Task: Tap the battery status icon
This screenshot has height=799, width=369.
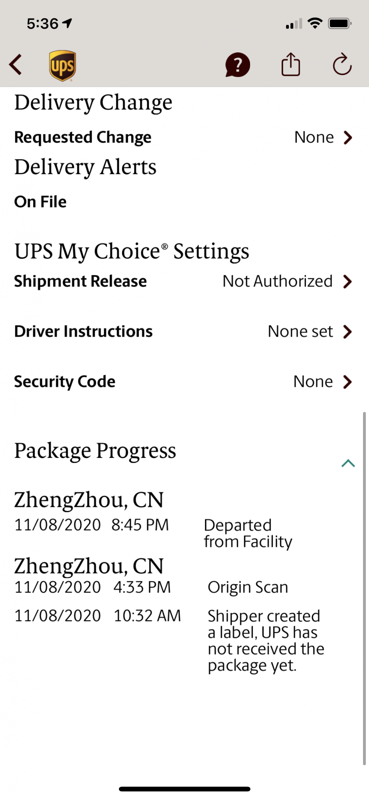Action: click(x=339, y=24)
